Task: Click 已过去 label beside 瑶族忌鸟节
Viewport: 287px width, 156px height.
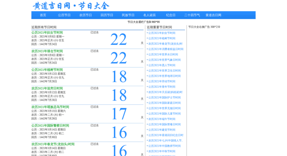Action: pos(95,107)
